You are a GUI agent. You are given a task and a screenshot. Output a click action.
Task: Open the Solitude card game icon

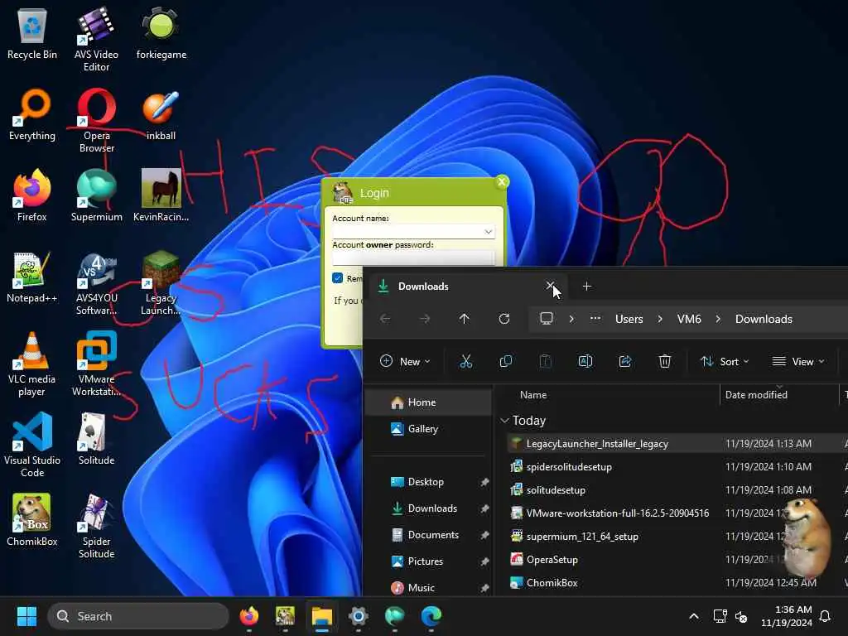coord(96,439)
